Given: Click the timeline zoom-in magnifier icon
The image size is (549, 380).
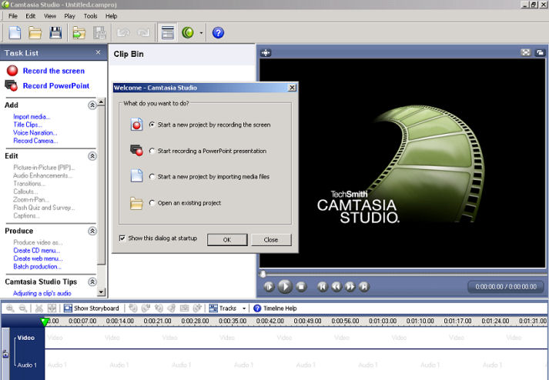Looking at the screenshot, I should coord(11,308).
